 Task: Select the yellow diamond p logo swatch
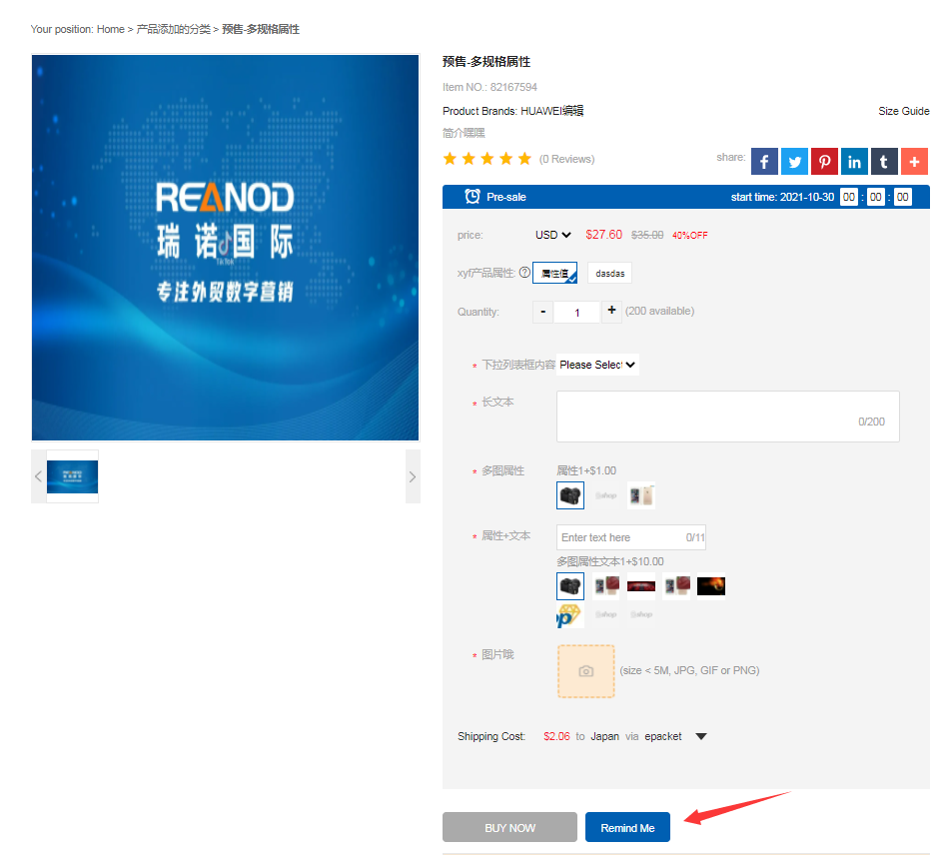coord(570,615)
